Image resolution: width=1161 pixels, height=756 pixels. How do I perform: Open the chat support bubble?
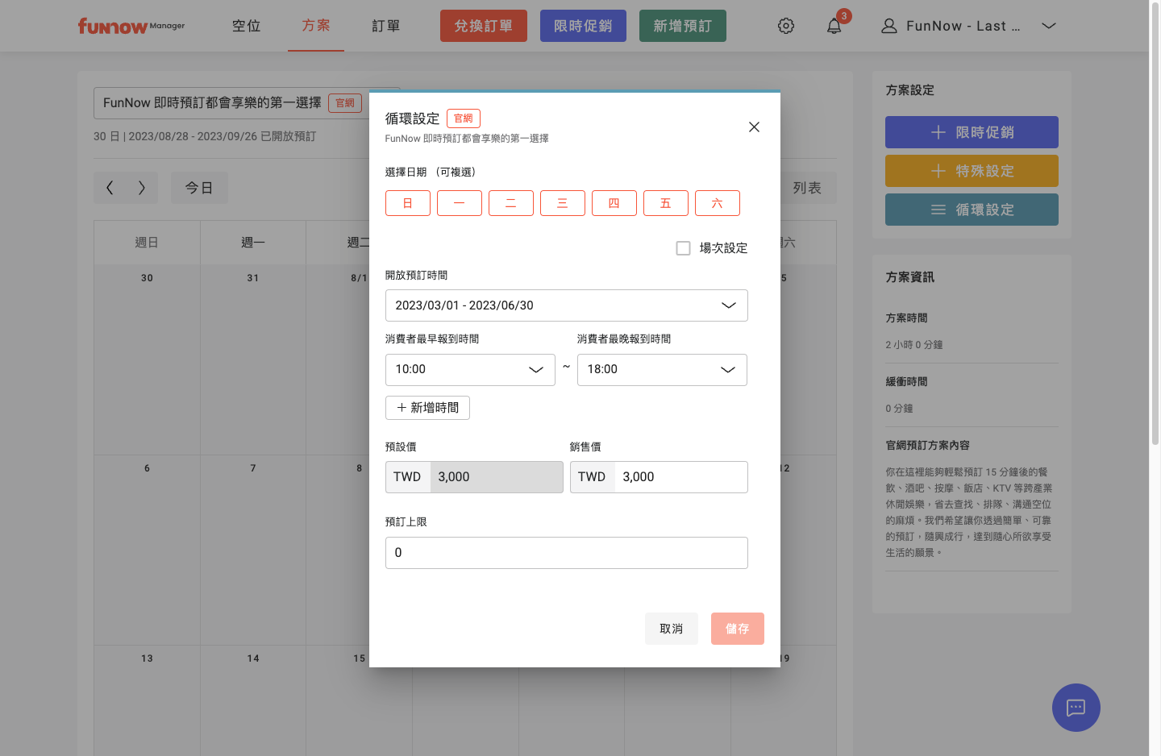[x=1076, y=708]
